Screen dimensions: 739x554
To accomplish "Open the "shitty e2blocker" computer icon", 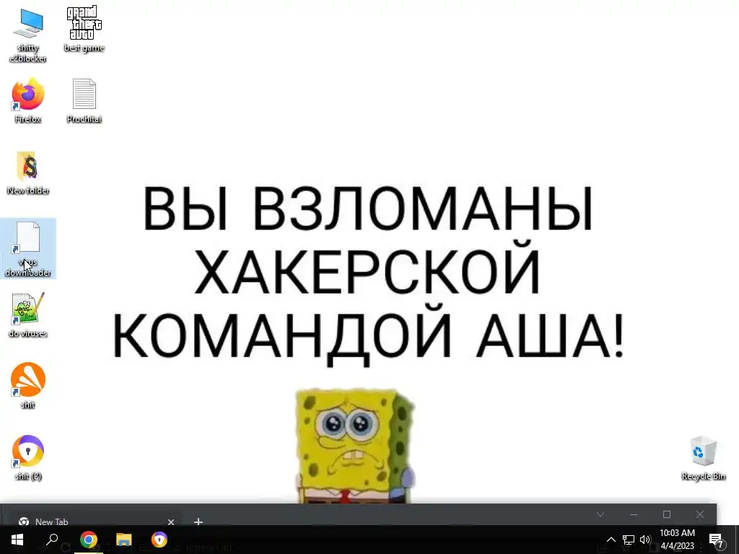I will (x=28, y=35).
